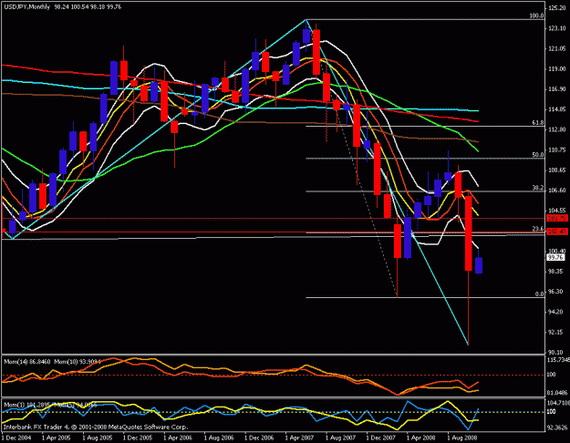Select the Fibonacci 23.6 level label

538,229
